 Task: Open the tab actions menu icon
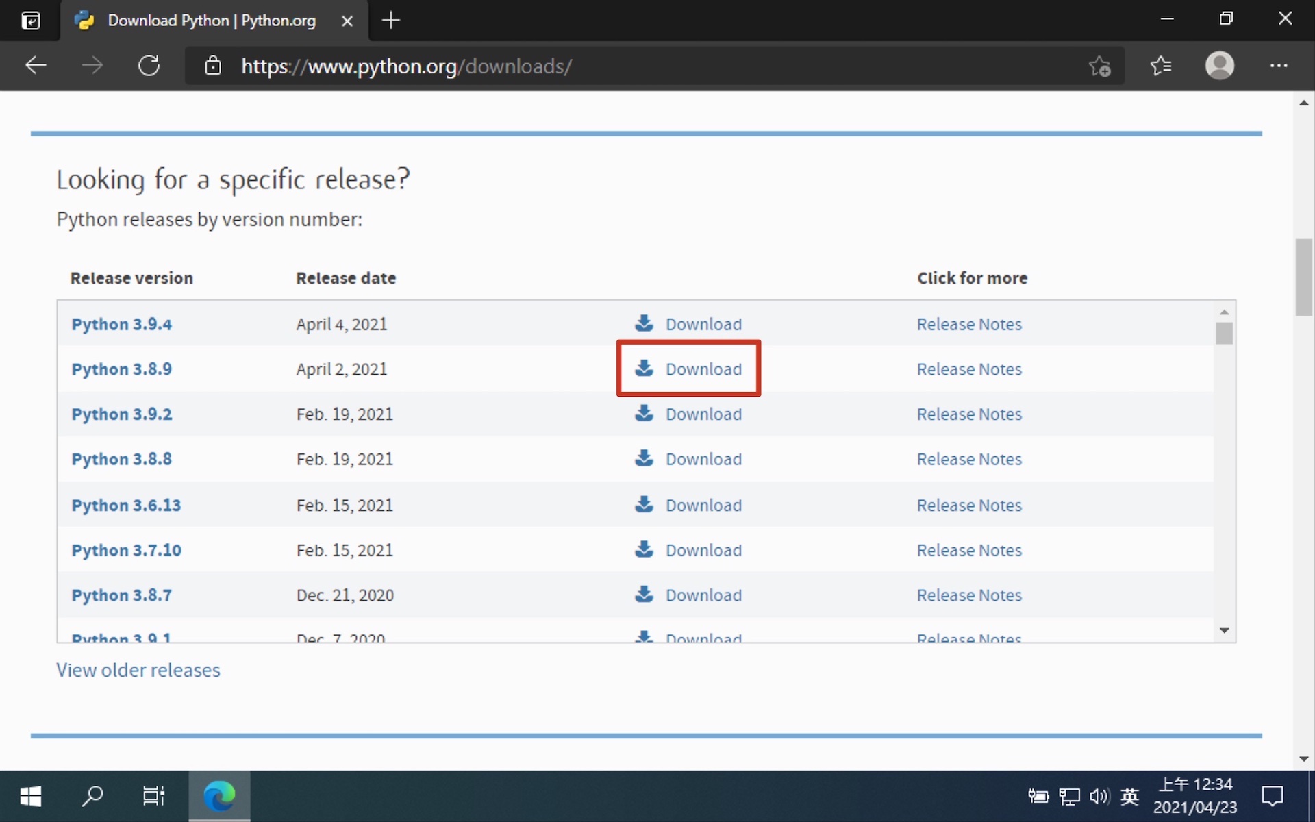point(31,21)
